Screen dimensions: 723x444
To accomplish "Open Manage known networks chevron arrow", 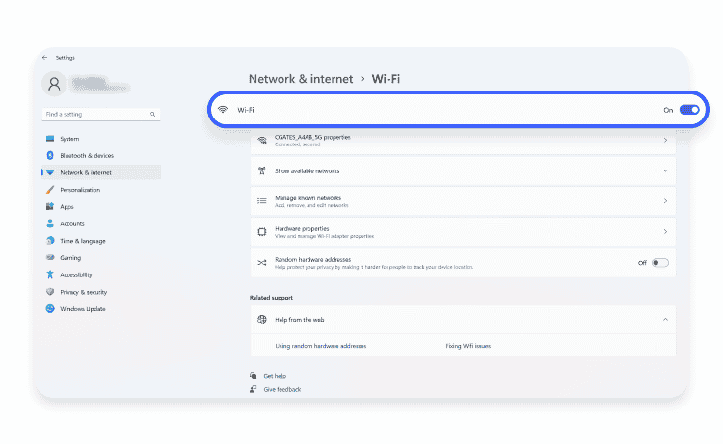I will pyautogui.click(x=665, y=201).
